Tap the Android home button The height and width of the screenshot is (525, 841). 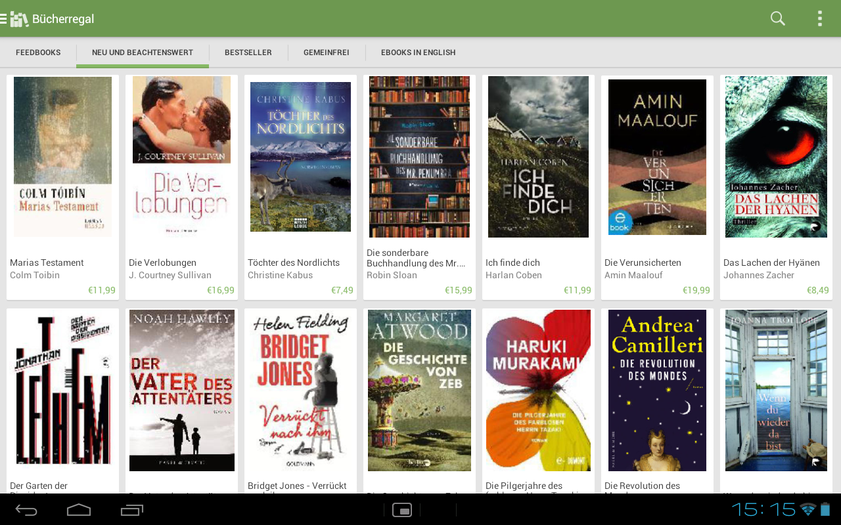[79, 510]
